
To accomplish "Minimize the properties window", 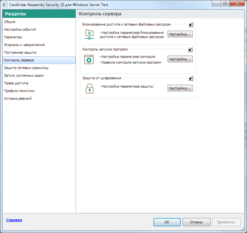I will click(x=217, y=3).
